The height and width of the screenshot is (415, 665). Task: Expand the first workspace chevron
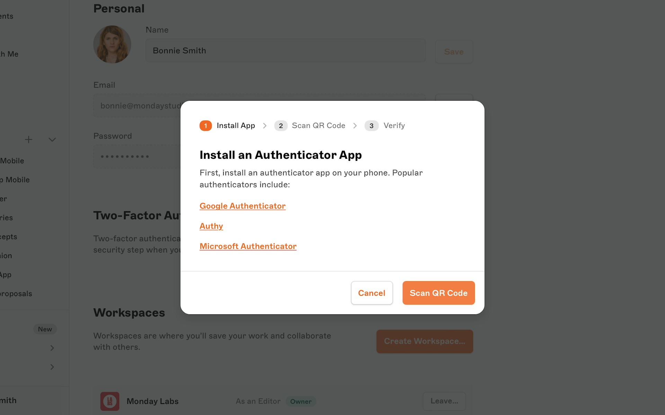pos(52,348)
